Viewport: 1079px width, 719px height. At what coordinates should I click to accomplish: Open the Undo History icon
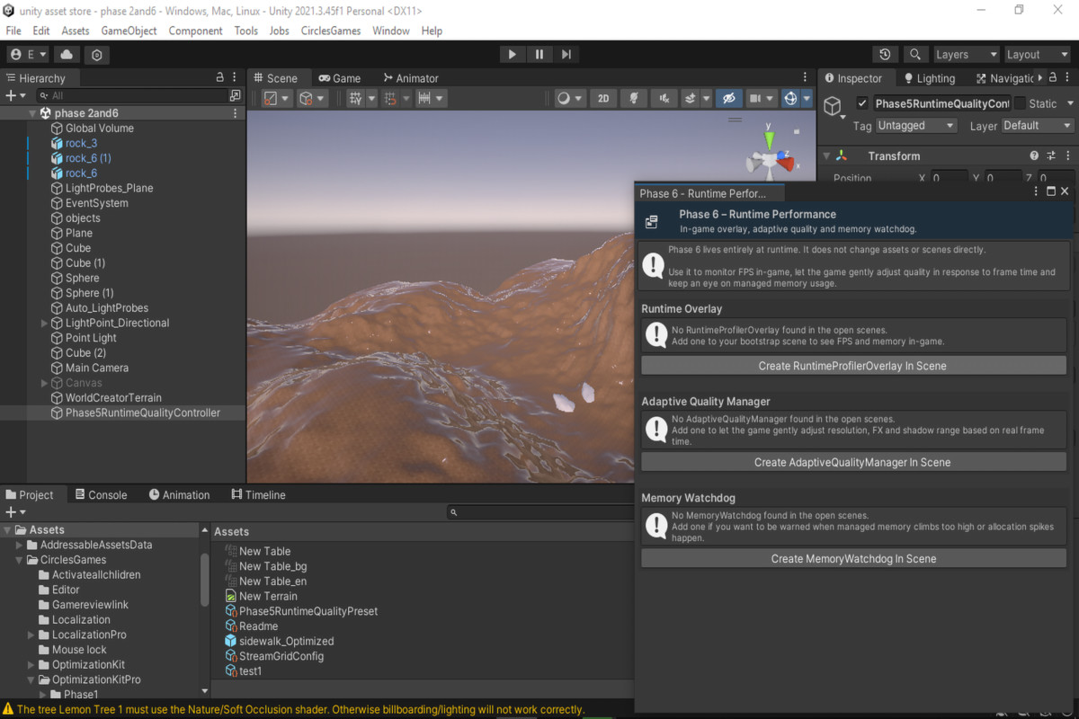(886, 54)
